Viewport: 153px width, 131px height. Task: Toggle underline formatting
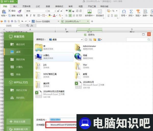click(x=34, y=15)
